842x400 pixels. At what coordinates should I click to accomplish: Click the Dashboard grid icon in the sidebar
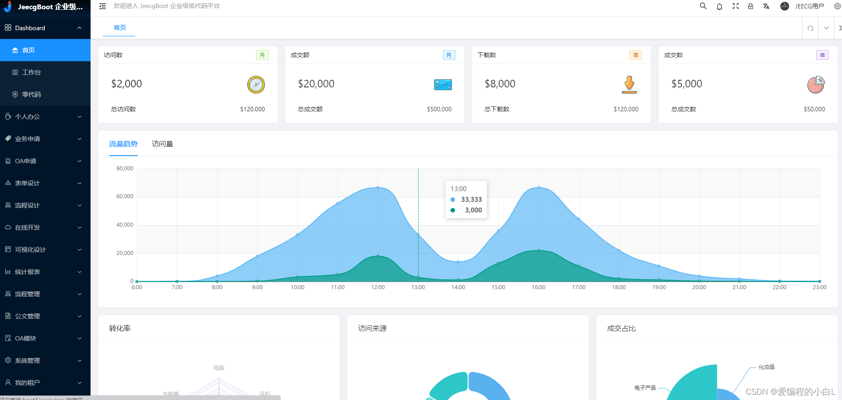[x=8, y=28]
